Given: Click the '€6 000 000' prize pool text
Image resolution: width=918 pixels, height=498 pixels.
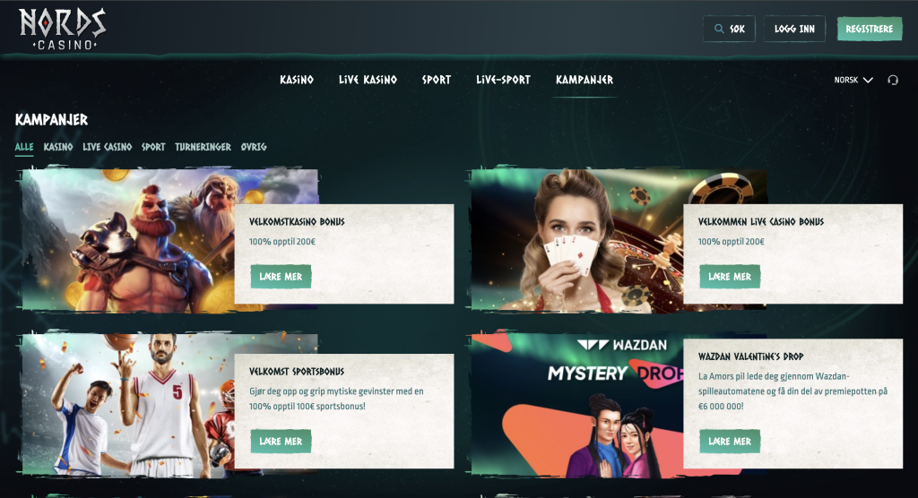Looking at the screenshot, I should [x=721, y=406].
